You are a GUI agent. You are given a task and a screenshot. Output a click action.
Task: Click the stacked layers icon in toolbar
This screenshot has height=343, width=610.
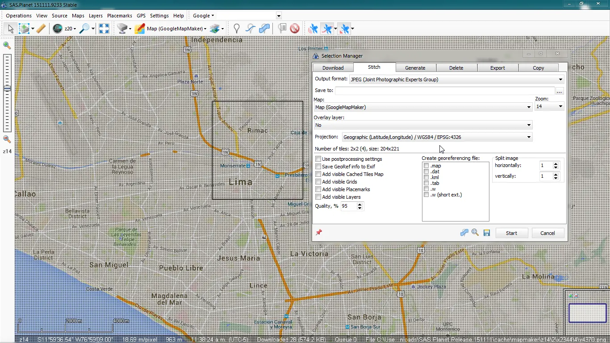pyautogui.click(x=215, y=29)
